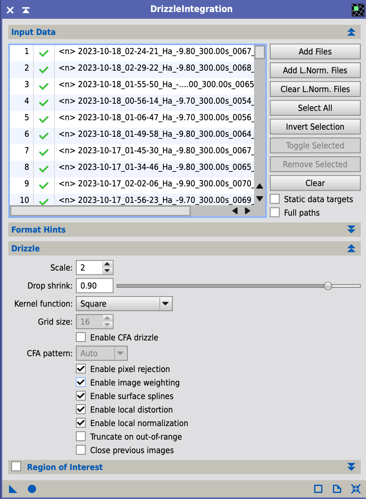Toggle green check mark for file 3

44,86
